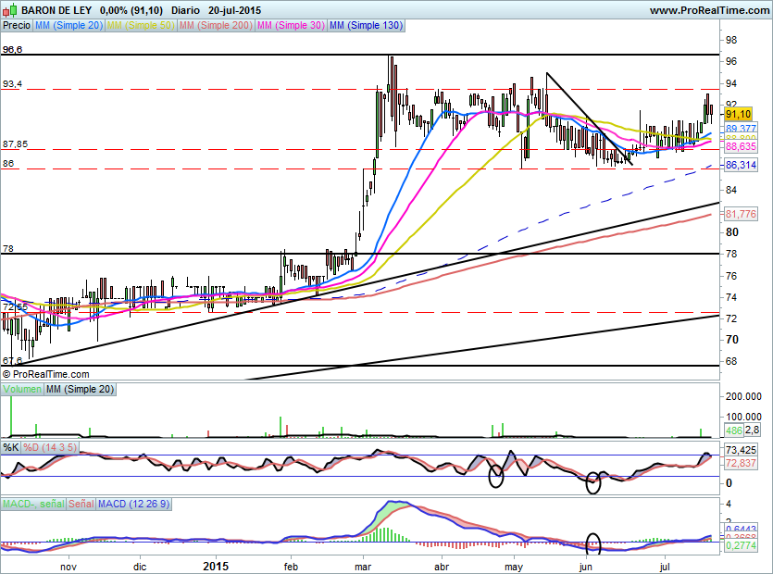Click the jun label on time axis
Viewport: 773px width, 574px height.
coord(586,568)
